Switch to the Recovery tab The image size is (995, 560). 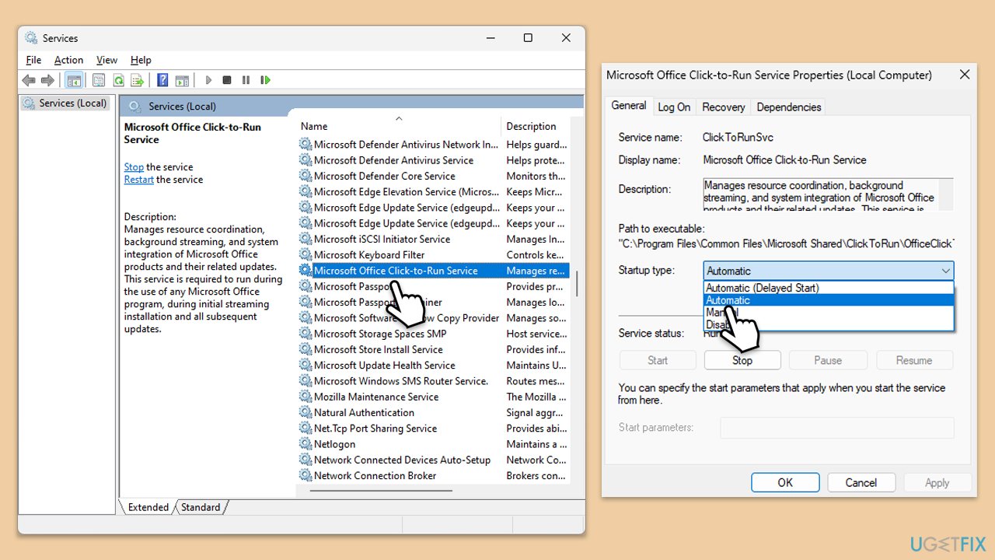click(723, 107)
